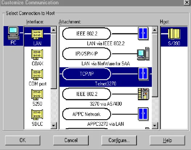The height and width of the screenshot is (150, 191).
Task: Select the IEEE 802.2 oval above LAN via IEEE 802.2
Action: [x=87, y=34]
